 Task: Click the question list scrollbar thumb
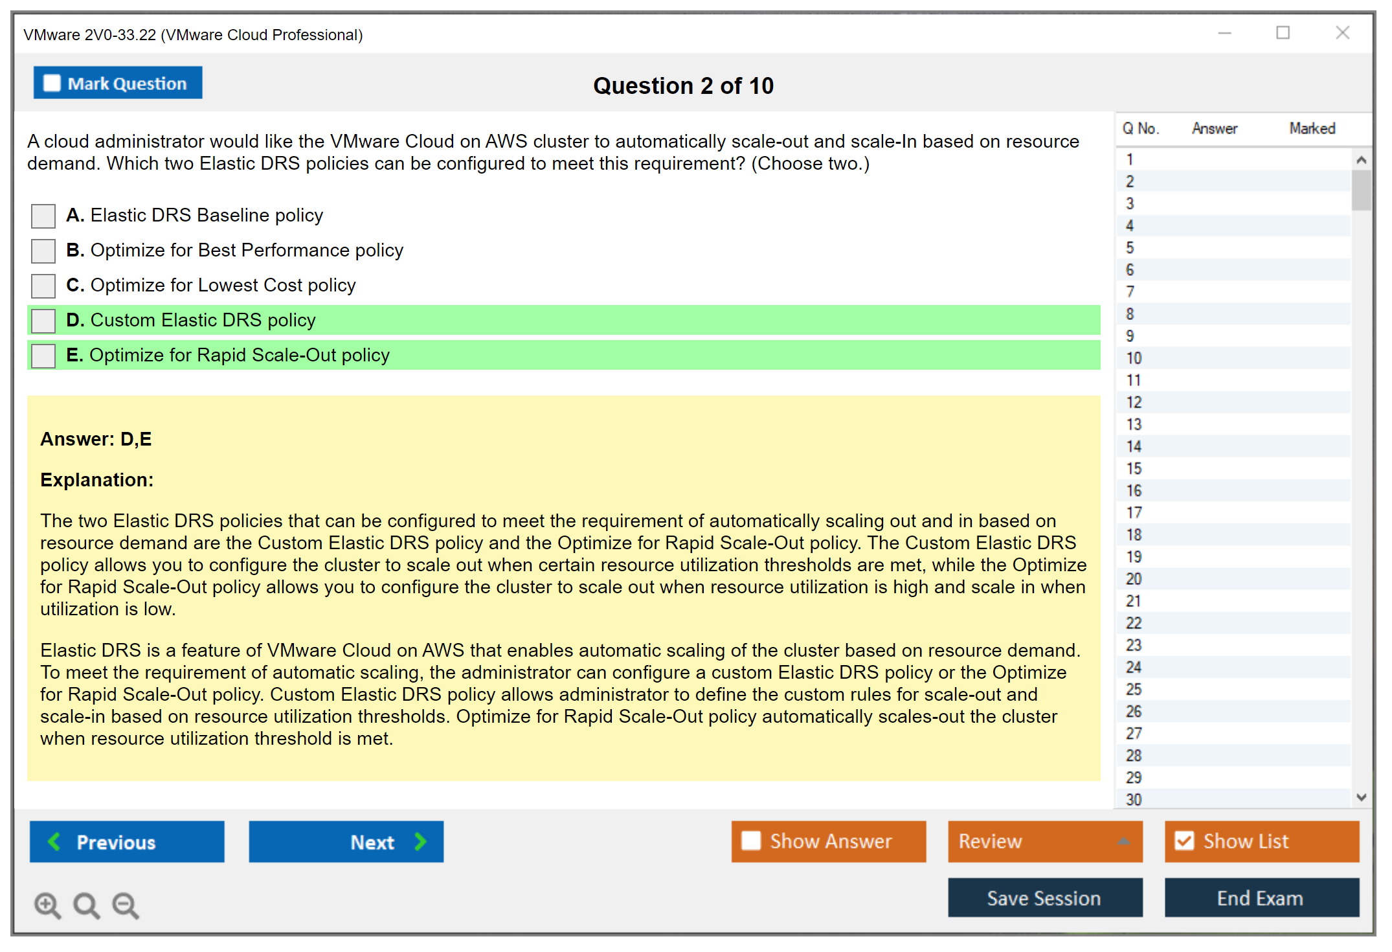pyautogui.click(x=1361, y=190)
